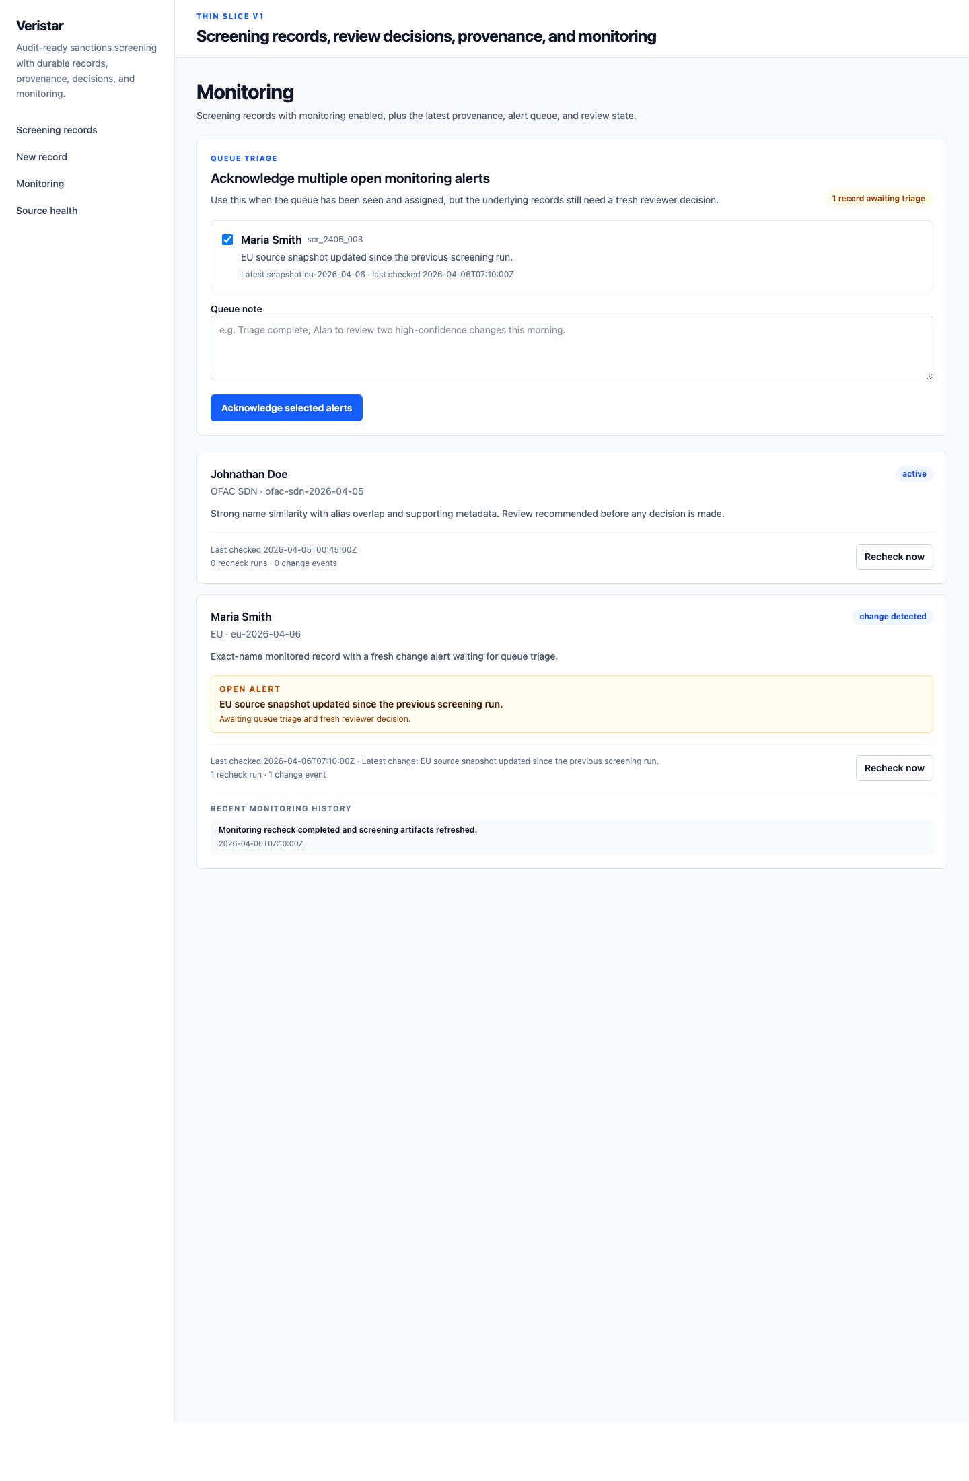Click the change detected badge on Maria Smith

(x=892, y=617)
